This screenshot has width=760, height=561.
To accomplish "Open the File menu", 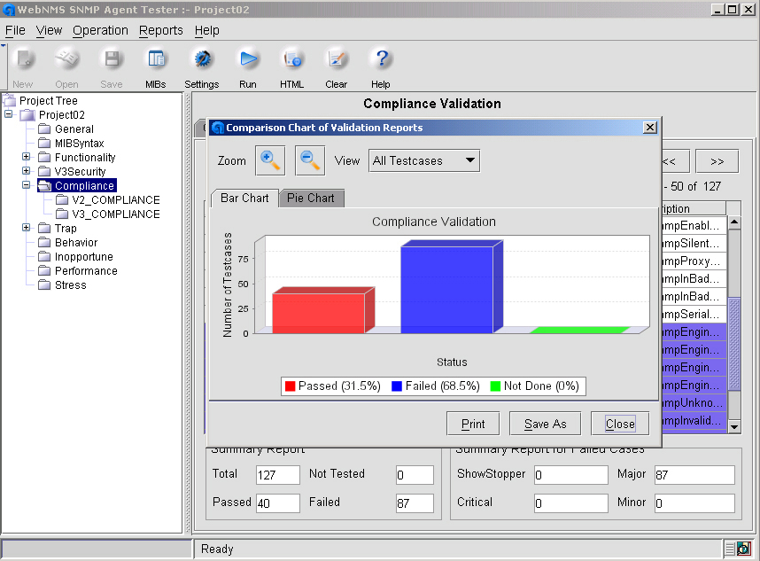I will pos(15,30).
